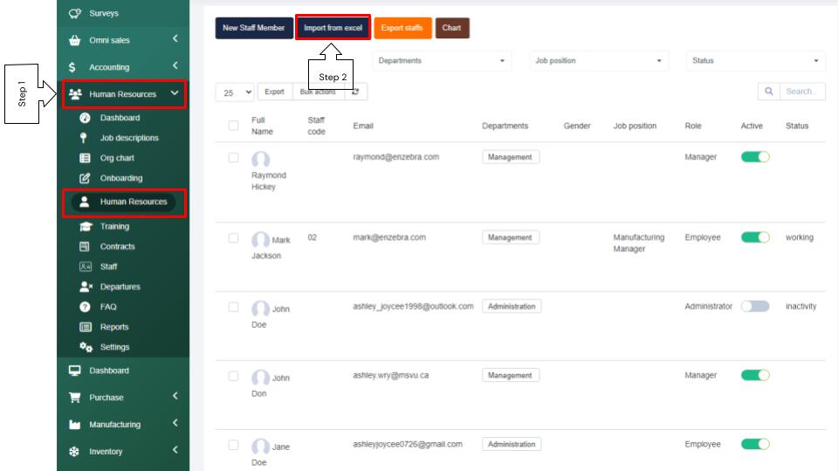Expand the Status filter dropdown
The image size is (838, 471).
pos(755,61)
